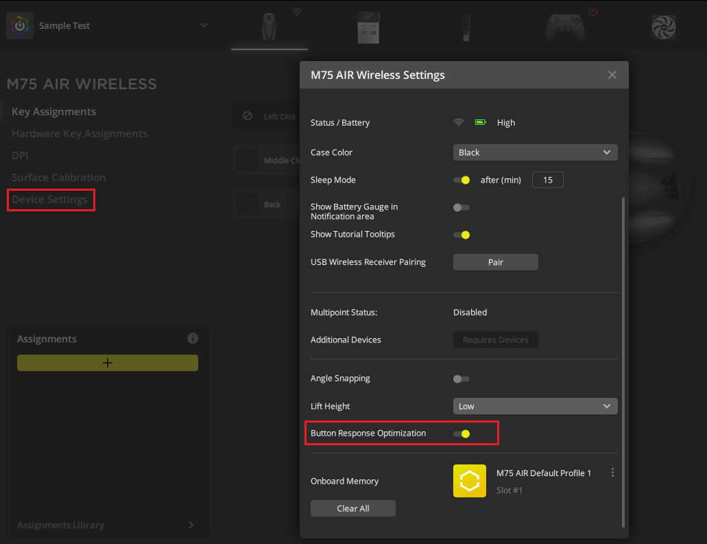Click the Sleep Mode minutes input field

[547, 179]
